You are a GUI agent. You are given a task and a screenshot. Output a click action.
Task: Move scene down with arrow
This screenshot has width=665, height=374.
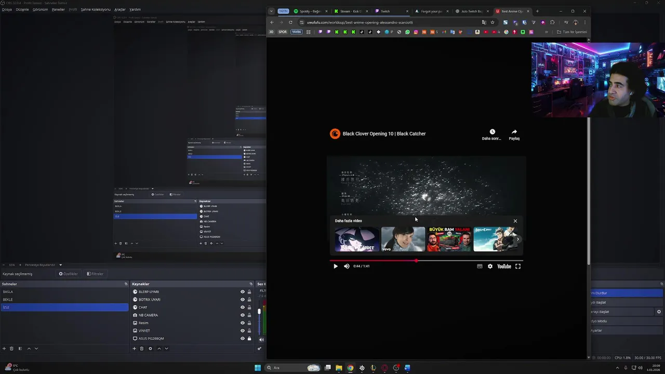[x=36, y=349]
